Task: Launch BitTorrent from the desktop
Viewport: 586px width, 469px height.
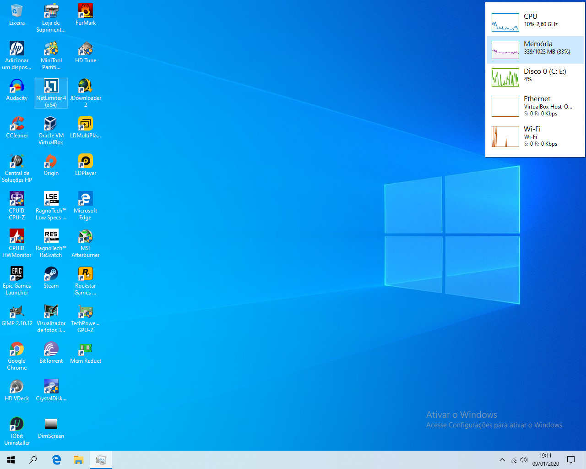Action: click(51, 353)
